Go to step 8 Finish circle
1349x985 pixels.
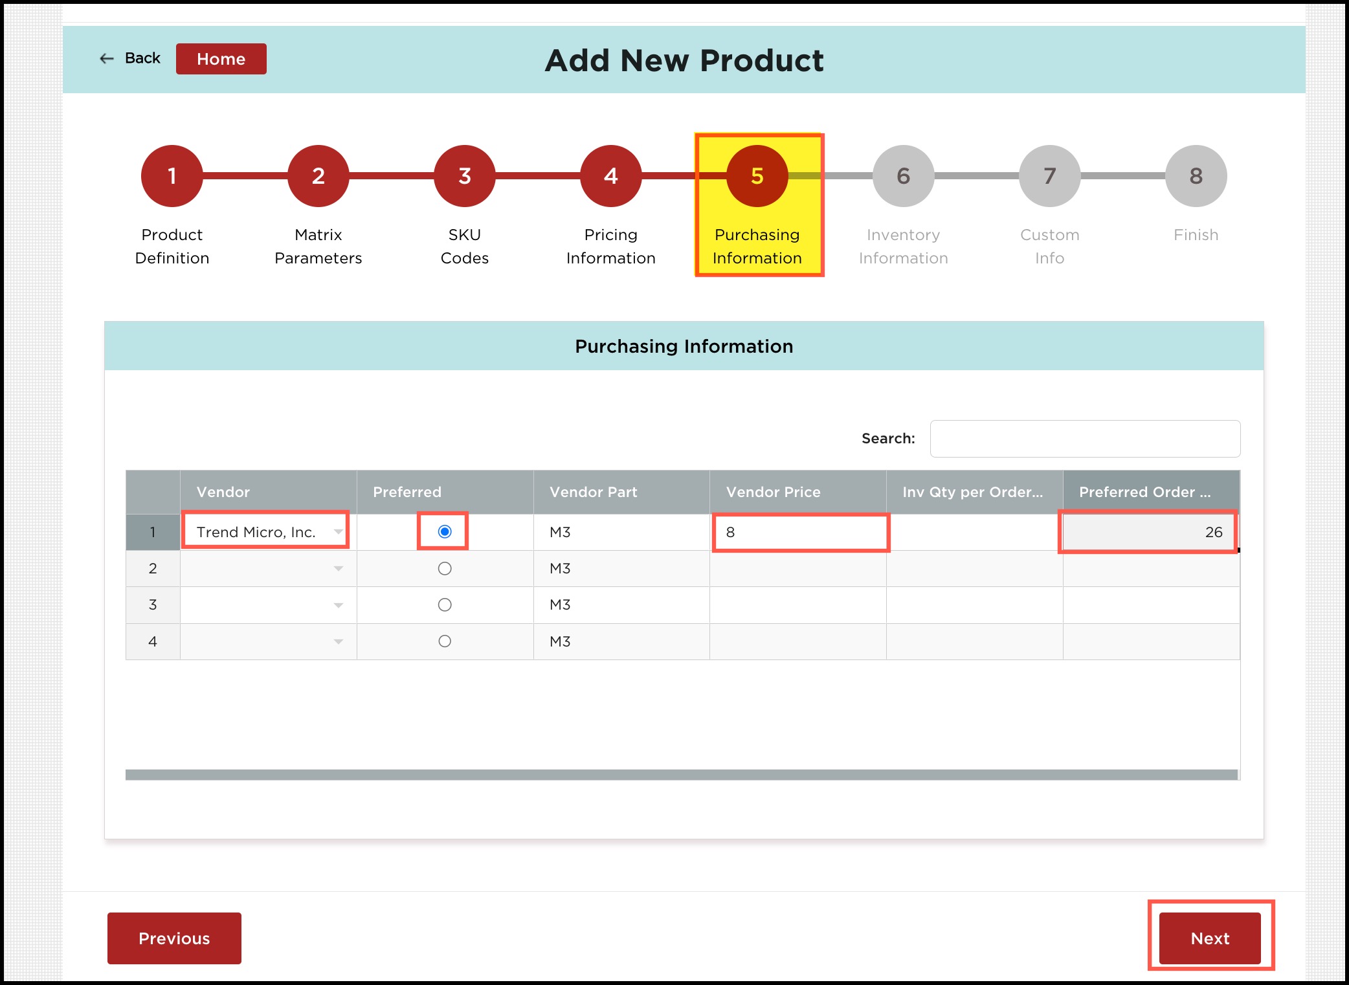point(1196,176)
